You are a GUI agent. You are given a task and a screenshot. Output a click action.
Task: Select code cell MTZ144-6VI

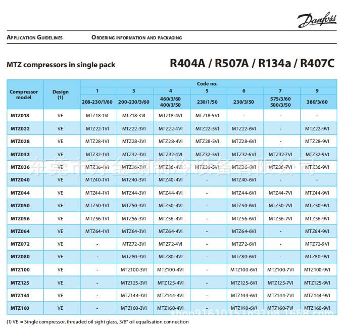(x=244, y=295)
